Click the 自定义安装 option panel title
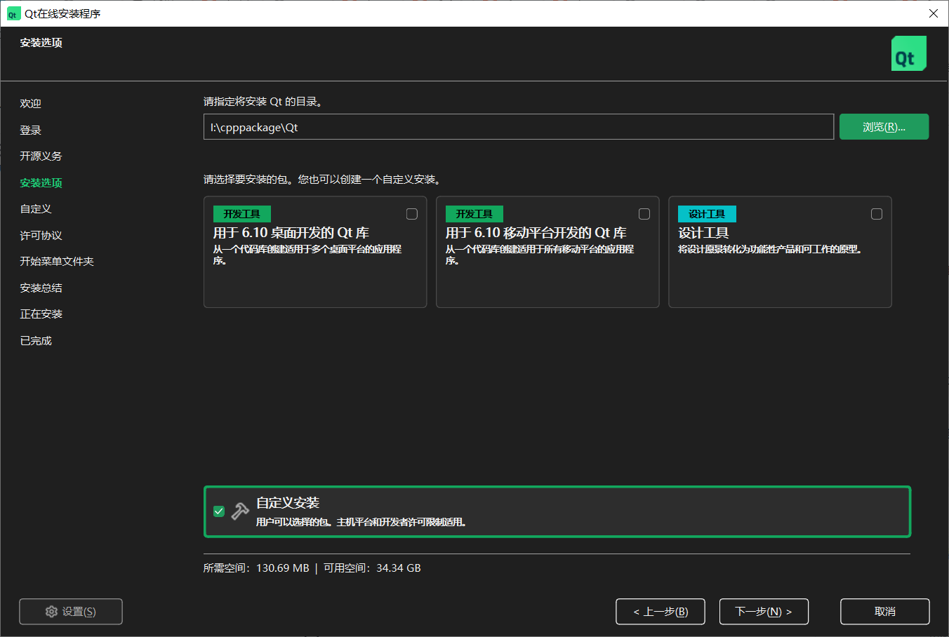949x637 pixels. pyautogui.click(x=288, y=502)
